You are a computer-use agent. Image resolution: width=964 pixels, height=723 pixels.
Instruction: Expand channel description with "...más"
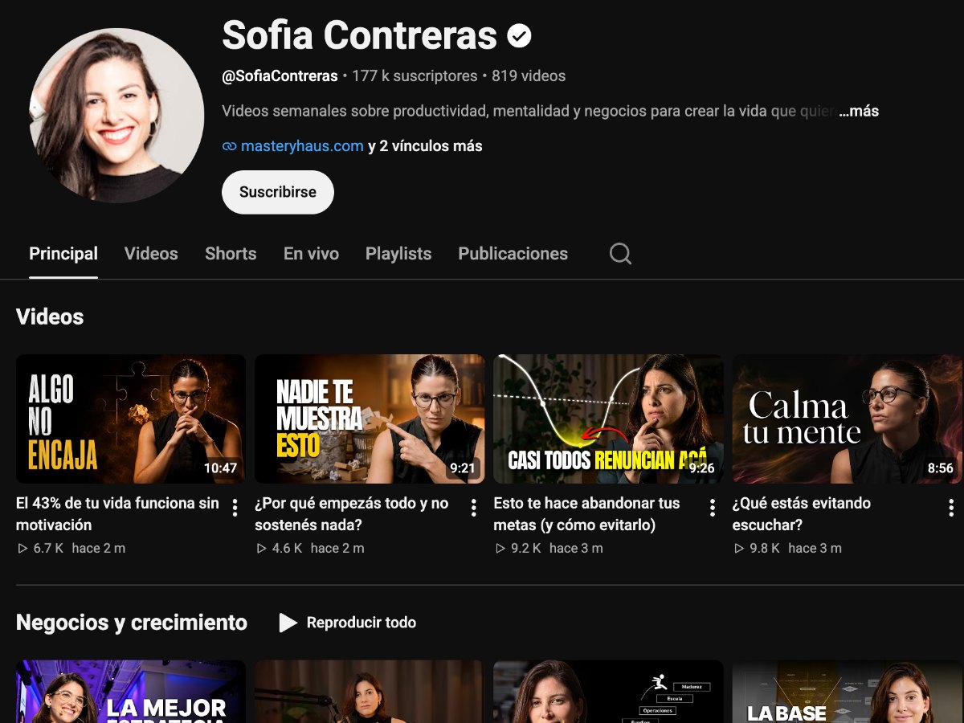coord(859,111)
